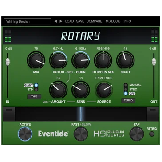Viewport: 162px width, 162px height.
Task: Click the TYPE button
Action: tap(34, 96)
